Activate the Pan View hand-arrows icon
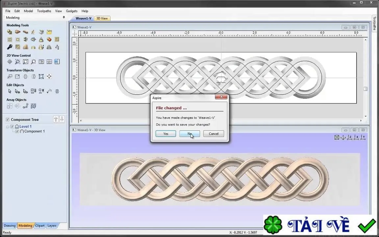379x237 pixels. [10, 62]
